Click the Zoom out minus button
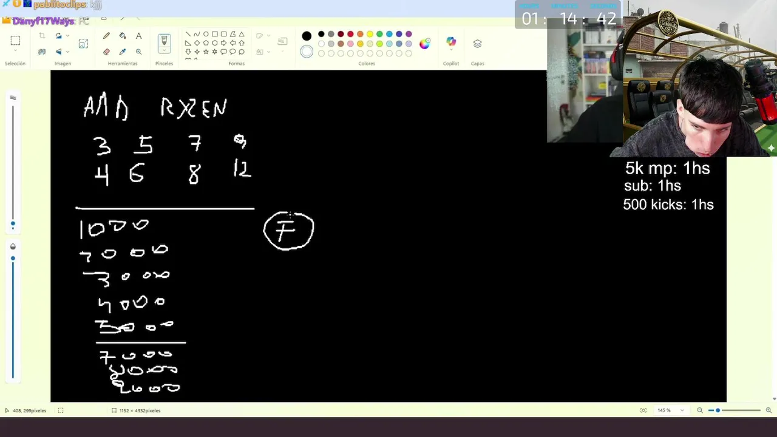Screen dimensions: 777x437 tap(700, 410)
